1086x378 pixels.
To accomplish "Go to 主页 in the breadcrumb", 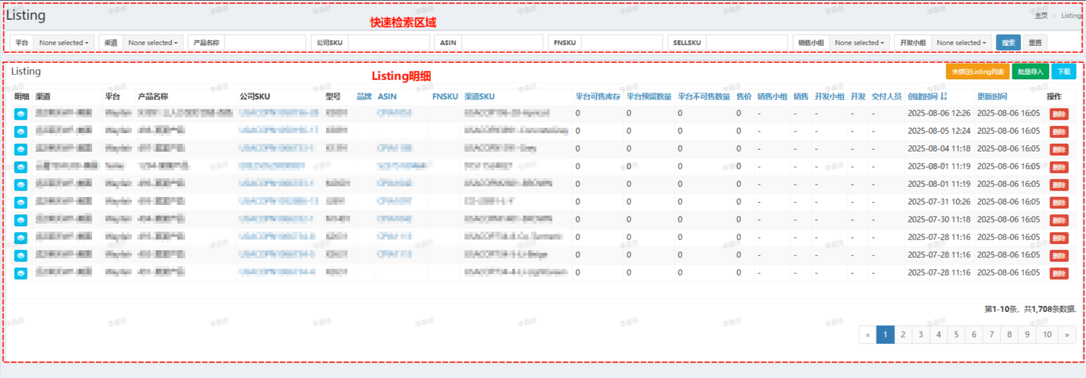I will coord(1041,15).
